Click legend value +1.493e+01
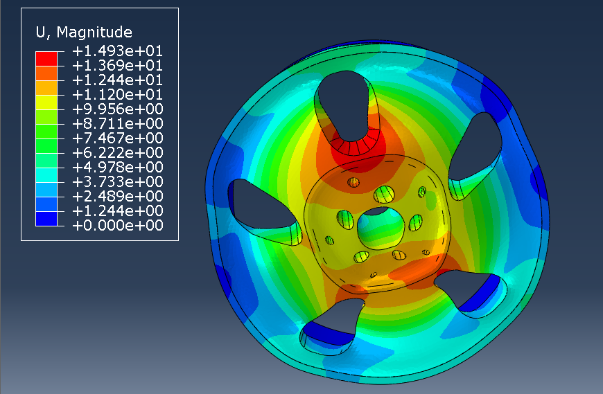 [x=118, y=51]
